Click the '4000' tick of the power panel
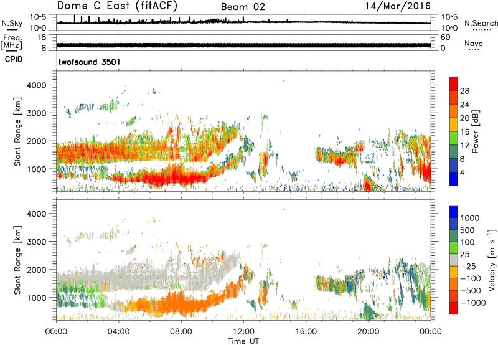This screenshot has height=345, width=498. (37, 85)
